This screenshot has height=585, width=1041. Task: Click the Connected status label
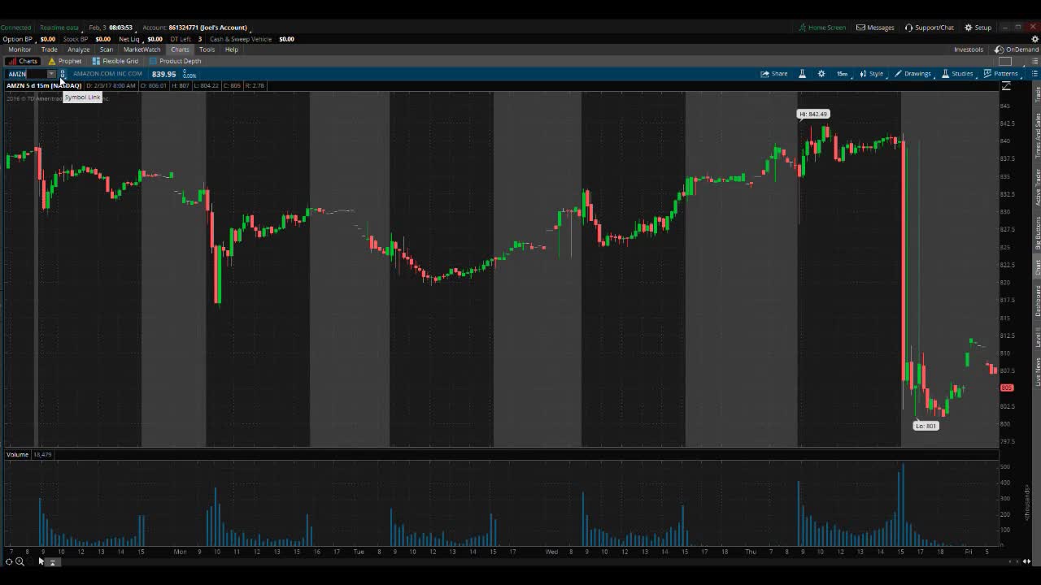click(15, 28)
